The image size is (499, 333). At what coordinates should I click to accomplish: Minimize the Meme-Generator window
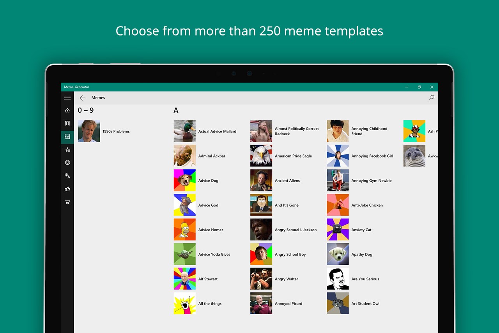(407, 87)
